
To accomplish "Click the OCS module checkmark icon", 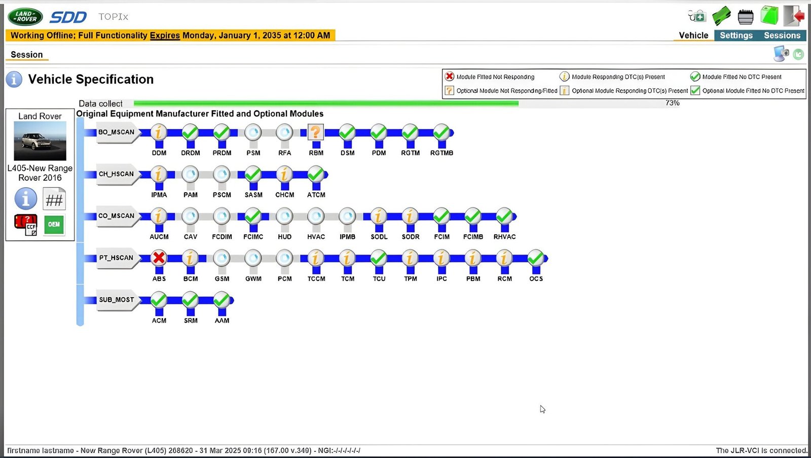I will click(536, 259).
